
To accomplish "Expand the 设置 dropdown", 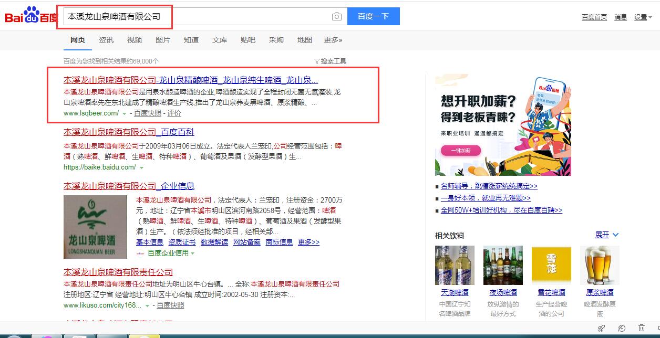I will [x=643, y=17].
